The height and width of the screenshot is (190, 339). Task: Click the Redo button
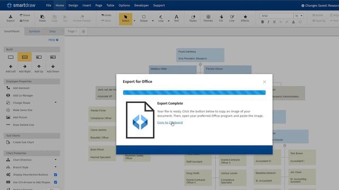click(x=106, y=21)
